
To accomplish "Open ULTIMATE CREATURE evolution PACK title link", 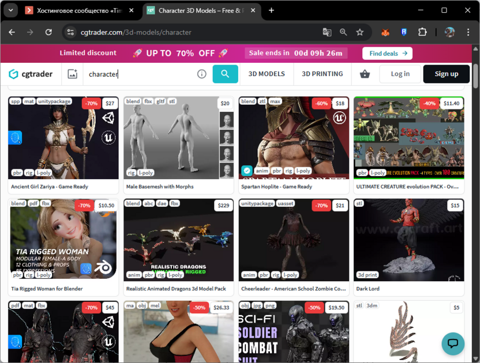I will point(407,187).
